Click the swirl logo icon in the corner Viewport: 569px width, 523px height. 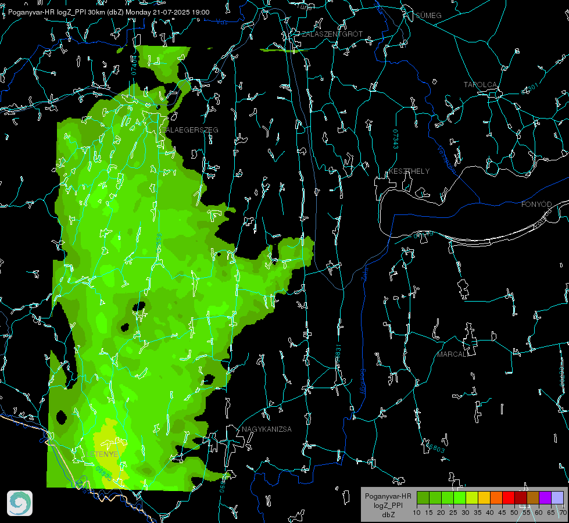tap(20, 503)
